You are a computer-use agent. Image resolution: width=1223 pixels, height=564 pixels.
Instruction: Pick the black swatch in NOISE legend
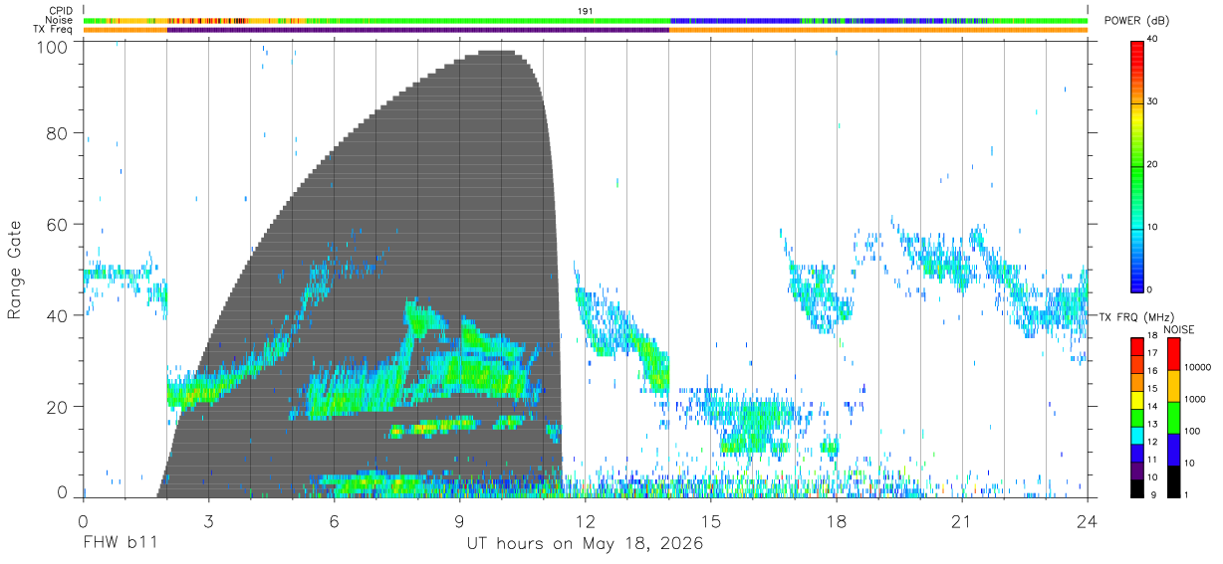1173,480
